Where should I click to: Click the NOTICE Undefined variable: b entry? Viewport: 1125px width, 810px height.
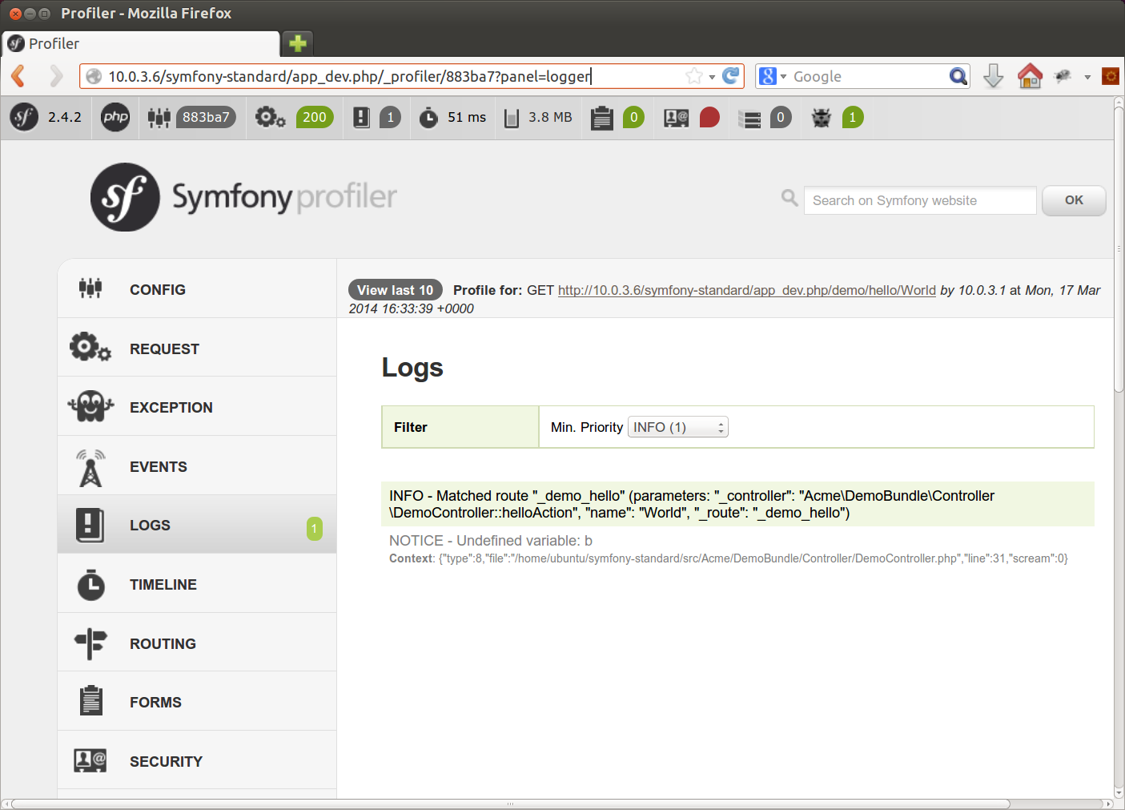(x=491, y=541)
